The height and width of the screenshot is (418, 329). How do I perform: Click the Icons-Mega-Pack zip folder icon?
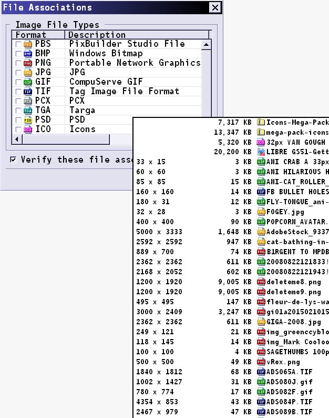261,122
